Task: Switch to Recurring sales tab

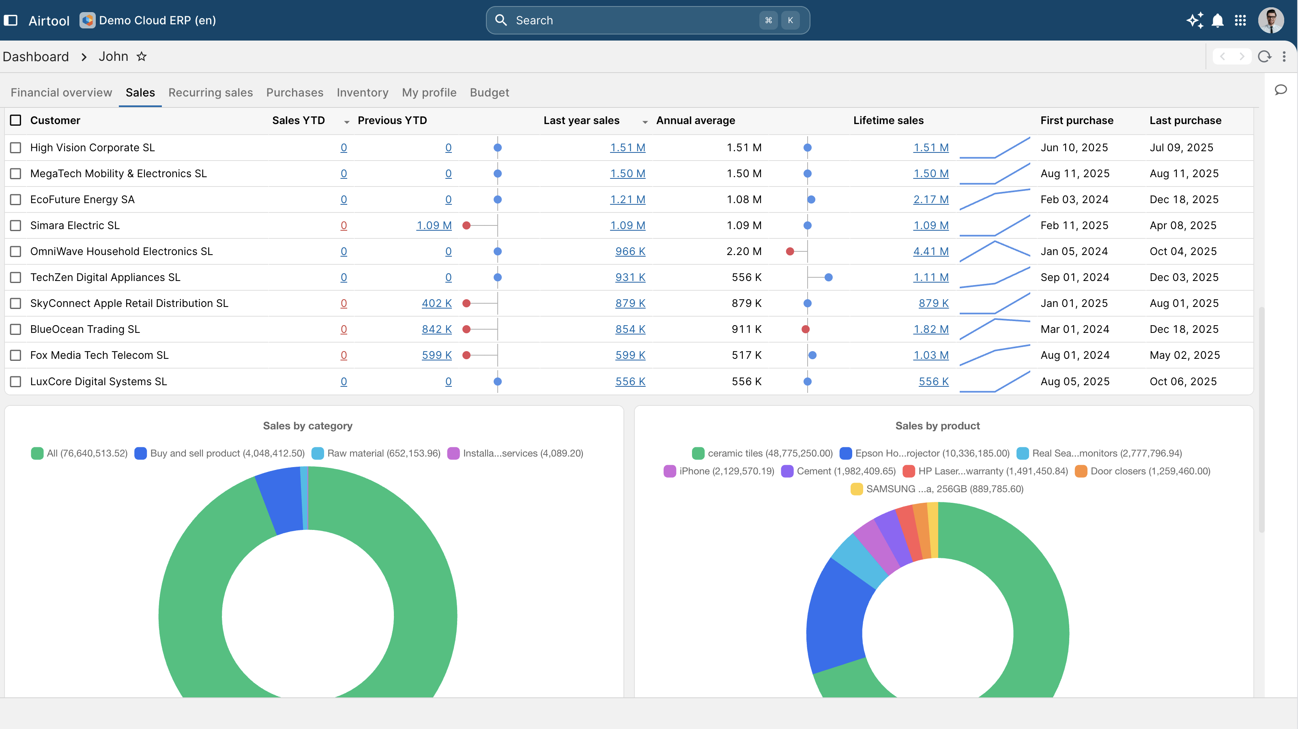Action: [211, 93]
